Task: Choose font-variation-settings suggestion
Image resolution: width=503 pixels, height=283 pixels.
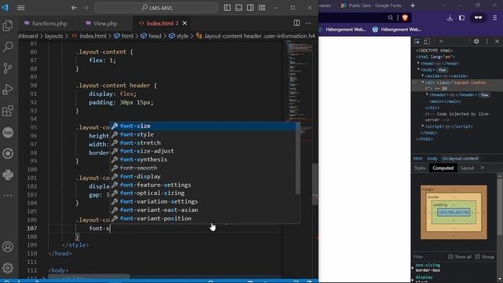Action: (203, 201)
